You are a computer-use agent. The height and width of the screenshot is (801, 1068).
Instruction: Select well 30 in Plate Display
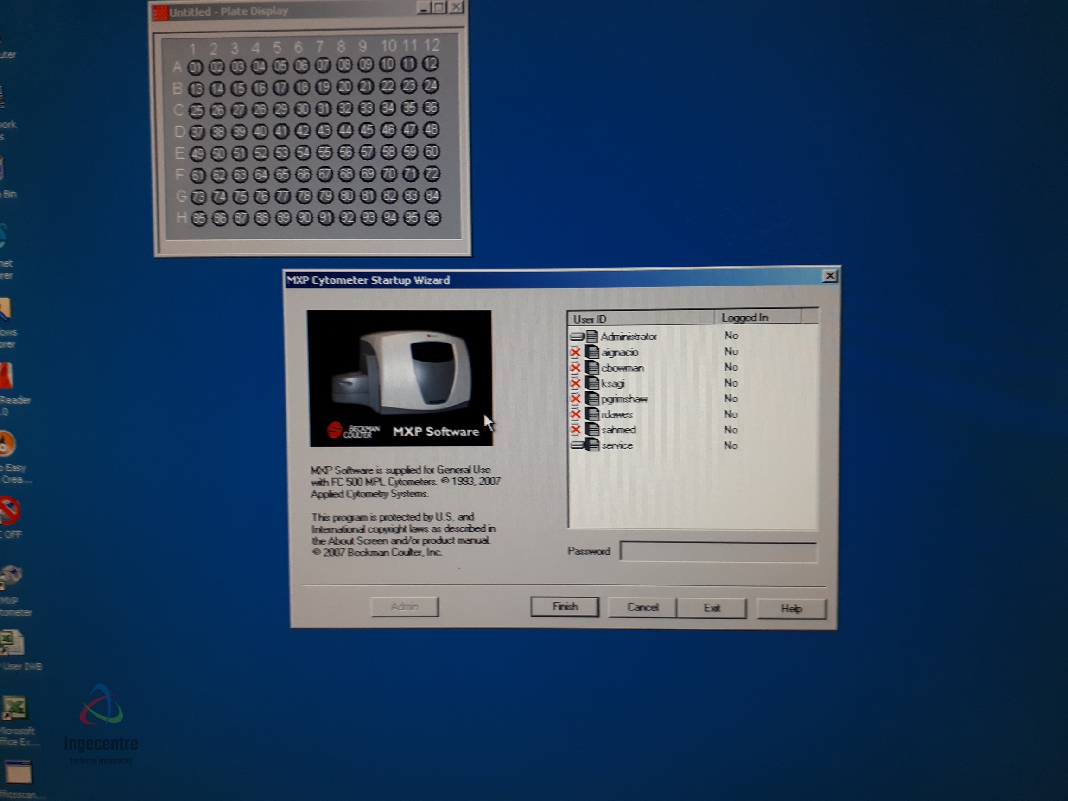pos(302,109)
